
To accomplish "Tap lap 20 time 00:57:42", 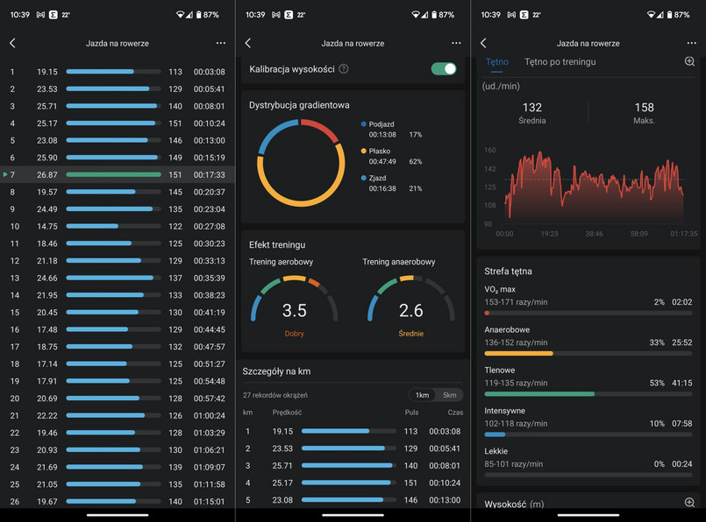I will [210, 399].
